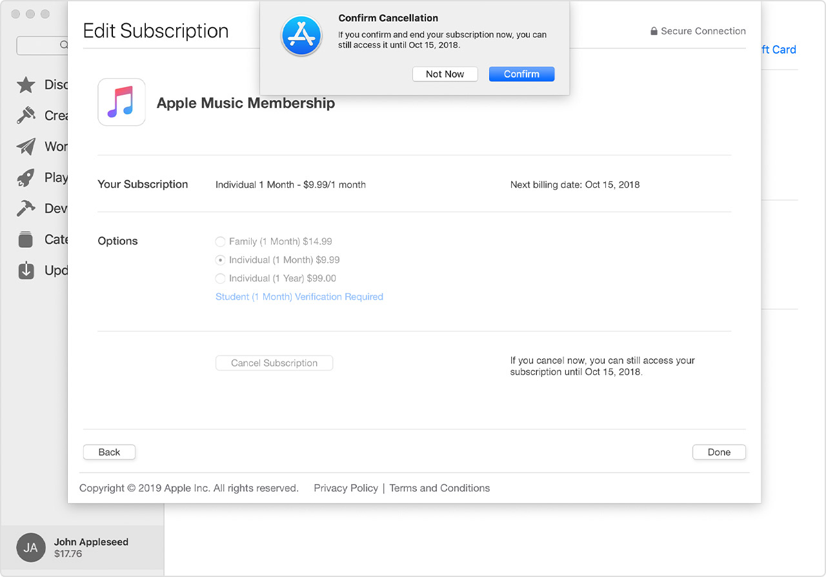
Task: Click the Confirm Cancellation dialog title
Action: point(388,18)
